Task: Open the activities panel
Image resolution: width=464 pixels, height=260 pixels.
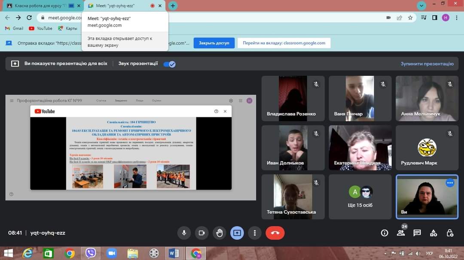Action: (433, 233)
